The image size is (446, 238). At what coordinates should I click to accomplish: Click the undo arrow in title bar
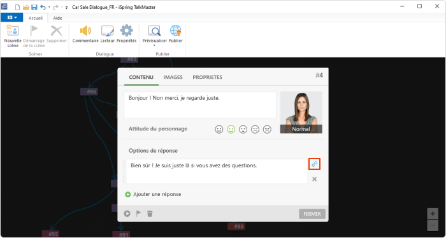(43, 7)
